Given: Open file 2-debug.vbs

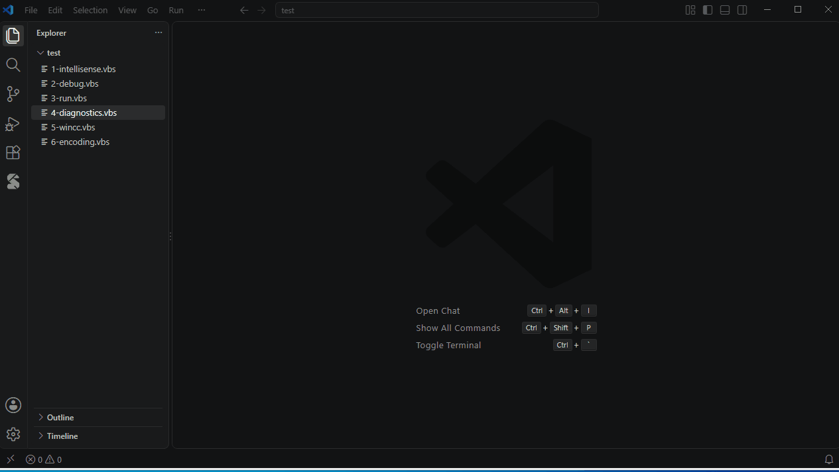Looking at the screenshot, I should (x=98, y=83).
